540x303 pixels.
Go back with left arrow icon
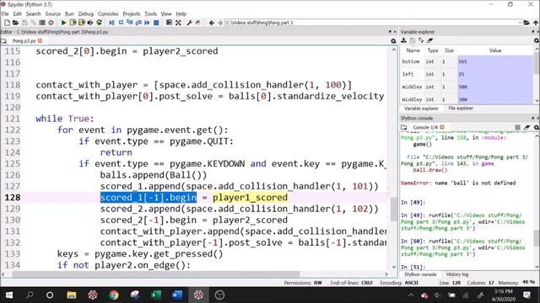click(x=212, y=23)
